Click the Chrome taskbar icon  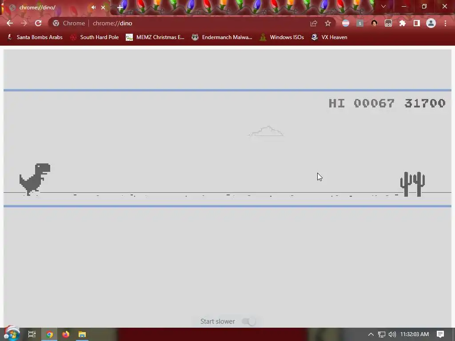point(49,334)
